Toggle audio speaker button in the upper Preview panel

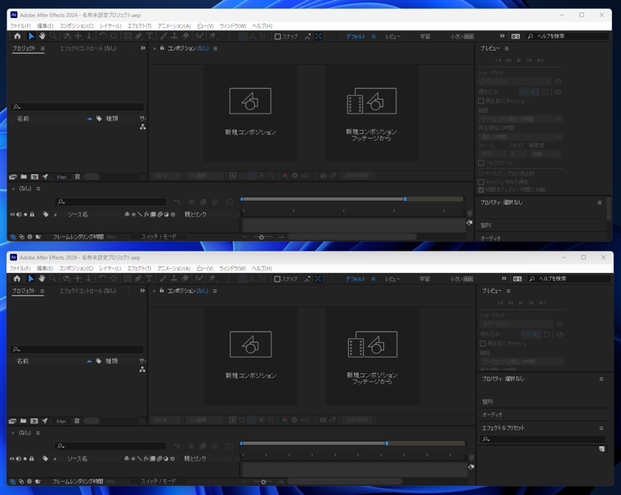click(534, 91)
